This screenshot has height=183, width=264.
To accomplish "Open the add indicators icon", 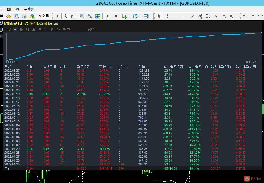I will click(125, 16).
